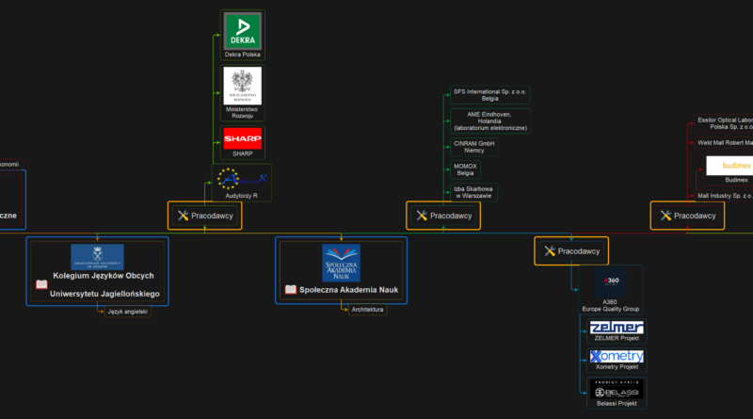This screenshot has height=419, width=753.
Task: Click the A360 Europe Quality Group caption
Action: click(x=610, y=306)
